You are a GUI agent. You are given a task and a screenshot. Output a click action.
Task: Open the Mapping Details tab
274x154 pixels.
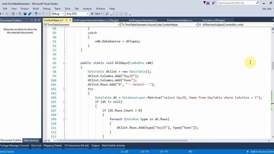coord(53,145)
